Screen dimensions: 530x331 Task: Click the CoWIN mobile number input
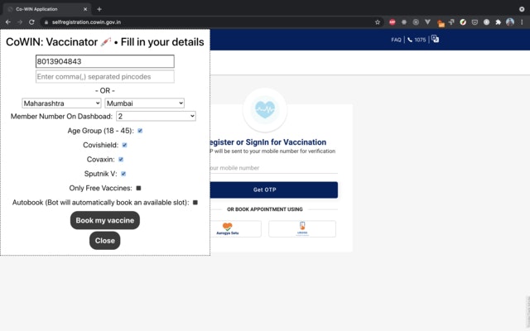[x=273, y=168]
